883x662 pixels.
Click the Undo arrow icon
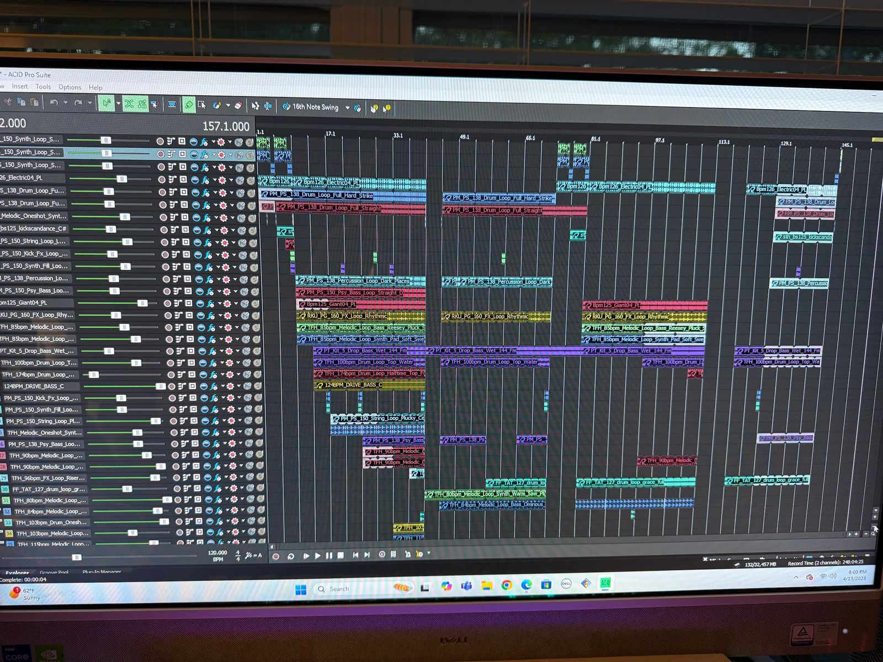pyautogui.click(x=54, y=103)
